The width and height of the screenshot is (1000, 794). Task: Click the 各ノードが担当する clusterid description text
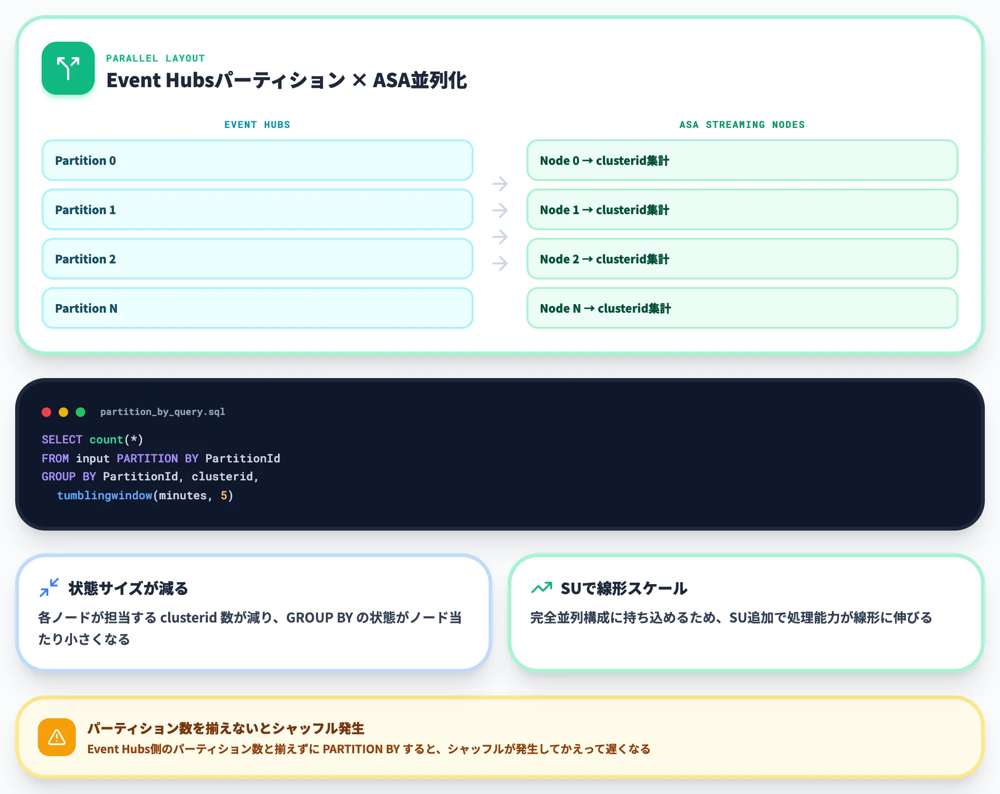pyautogui.click(x=250, y=628)
